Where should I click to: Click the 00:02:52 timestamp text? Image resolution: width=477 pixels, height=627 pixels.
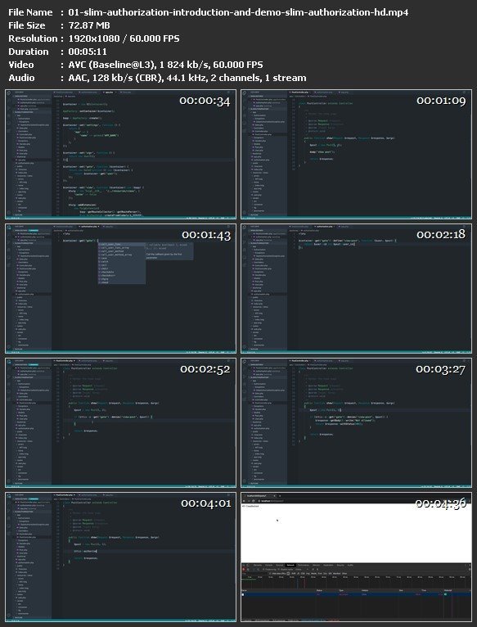[205, 368]
